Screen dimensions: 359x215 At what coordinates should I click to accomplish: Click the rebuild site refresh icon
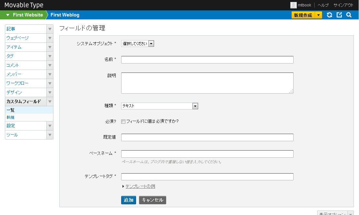pyautogui.click(x=330, y=15)
